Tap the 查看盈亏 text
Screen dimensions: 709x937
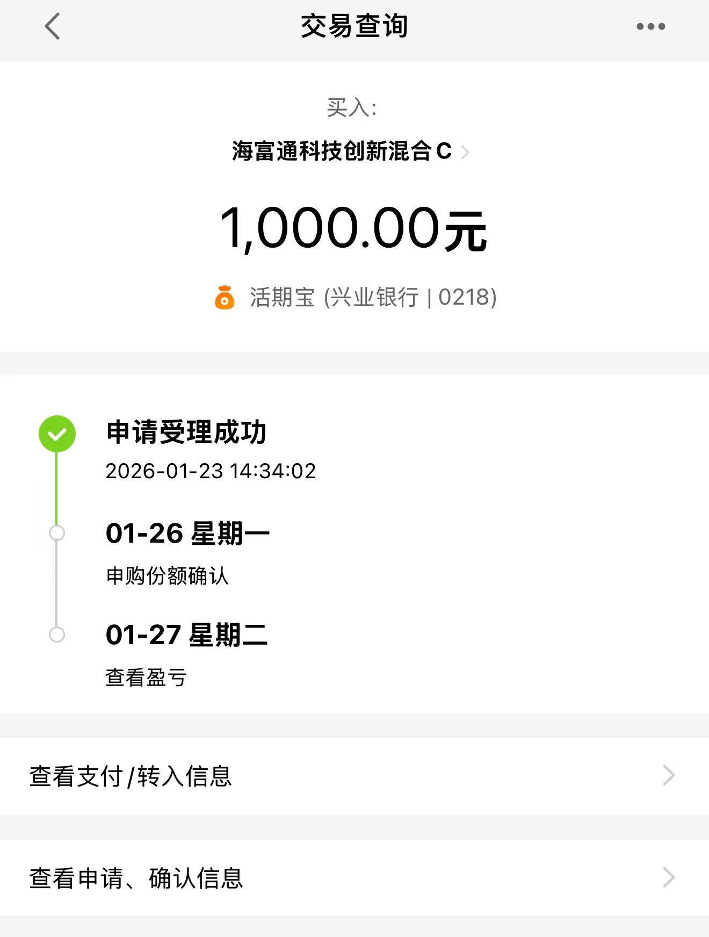click(x=146, y=677)
